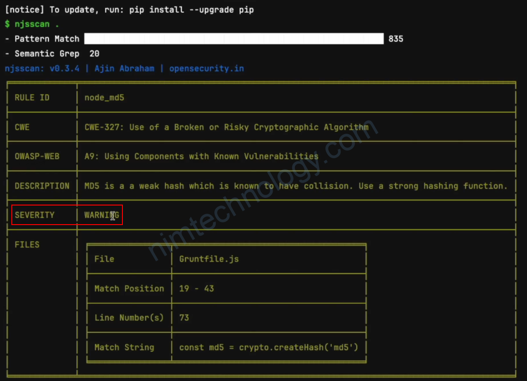Viewport: 527px width, 381px height.
Task: Click the SEVERITY label
Action: [35, 215]
